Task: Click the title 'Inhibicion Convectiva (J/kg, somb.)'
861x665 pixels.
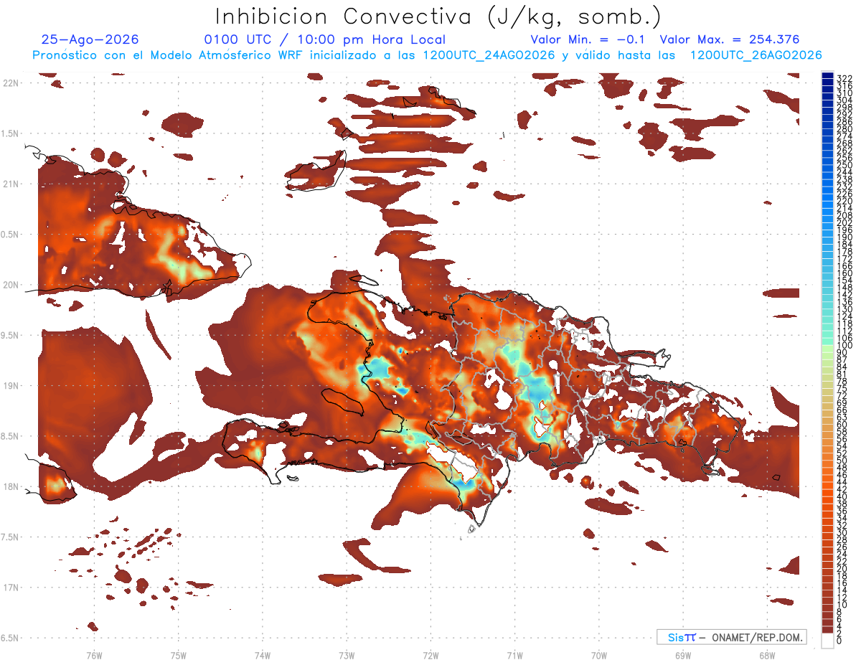Action: [x=438, y=16]
